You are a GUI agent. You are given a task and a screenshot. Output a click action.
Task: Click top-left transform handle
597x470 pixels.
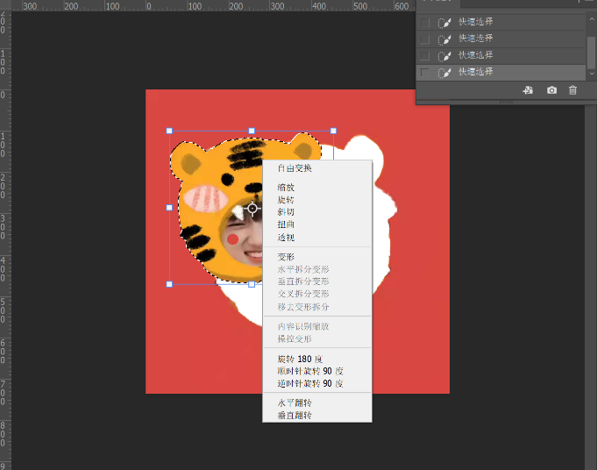click(x=169, y=131)
